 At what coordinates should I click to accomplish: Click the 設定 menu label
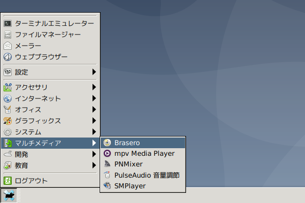(x=21, y=72)
